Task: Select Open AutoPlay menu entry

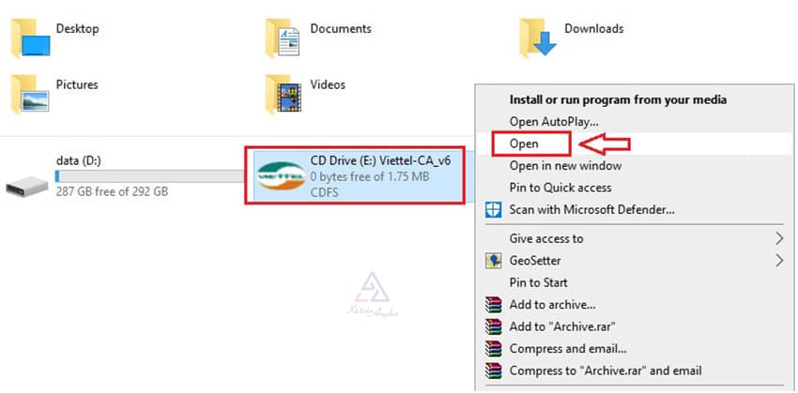Action: click(553, 121)
